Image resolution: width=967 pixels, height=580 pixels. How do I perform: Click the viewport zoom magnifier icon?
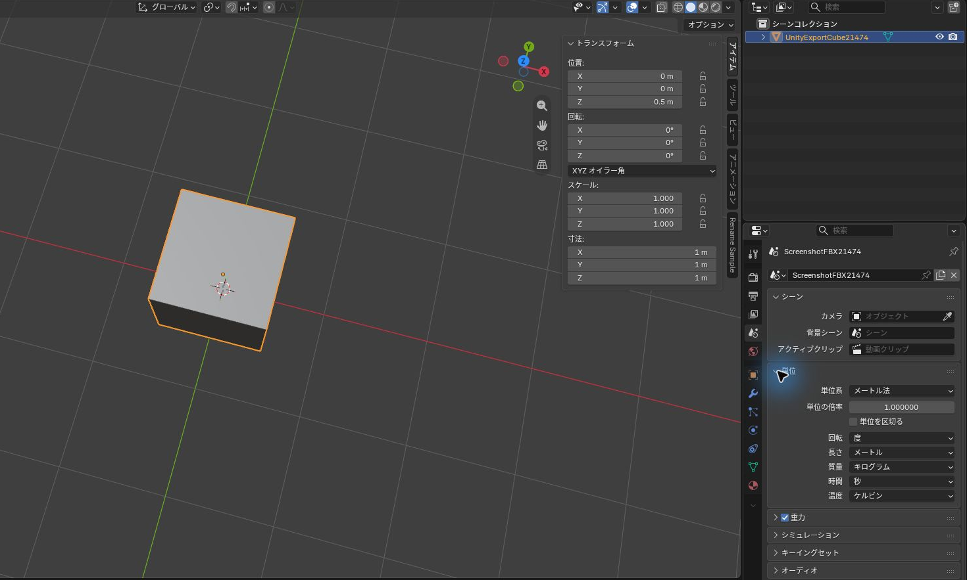coord(542,106)
